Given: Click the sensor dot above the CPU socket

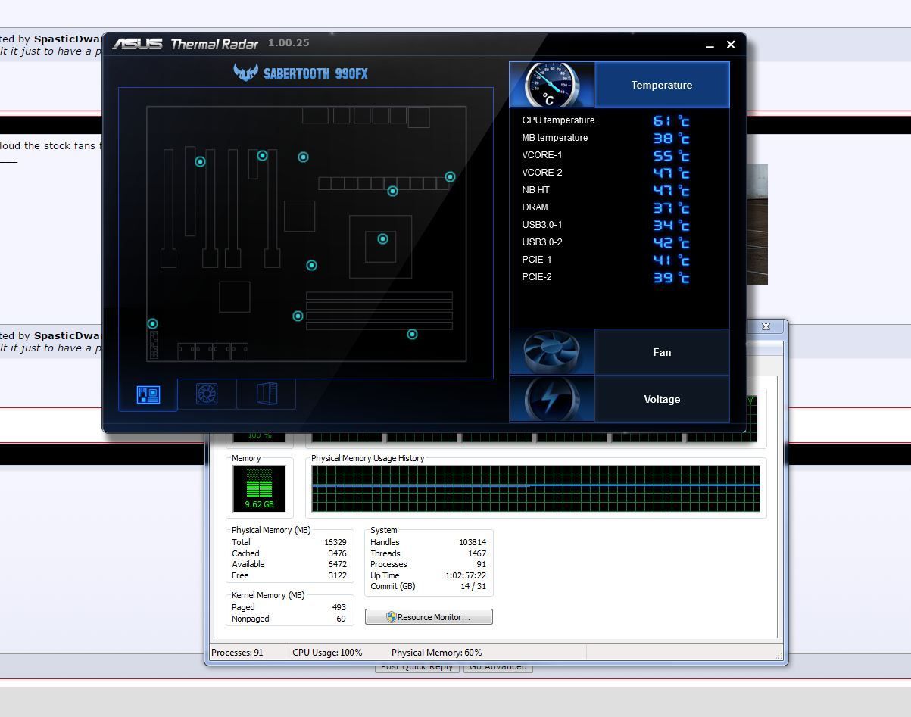Looking at the screenshot, I should click(392, 191).
